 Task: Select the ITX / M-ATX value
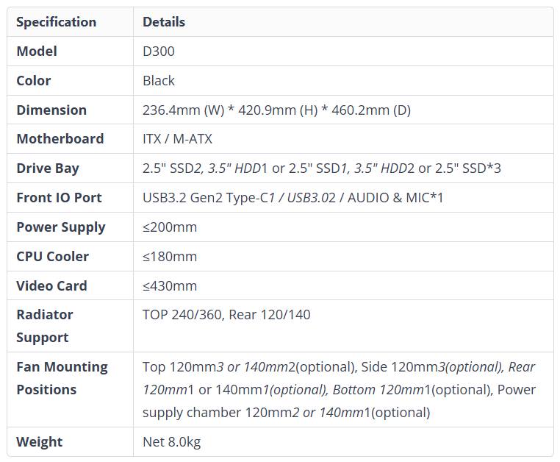pos(177,139)
